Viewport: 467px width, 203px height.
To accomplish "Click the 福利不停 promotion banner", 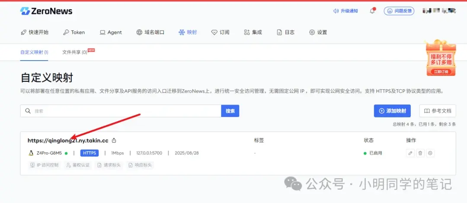I will [441, 58].
